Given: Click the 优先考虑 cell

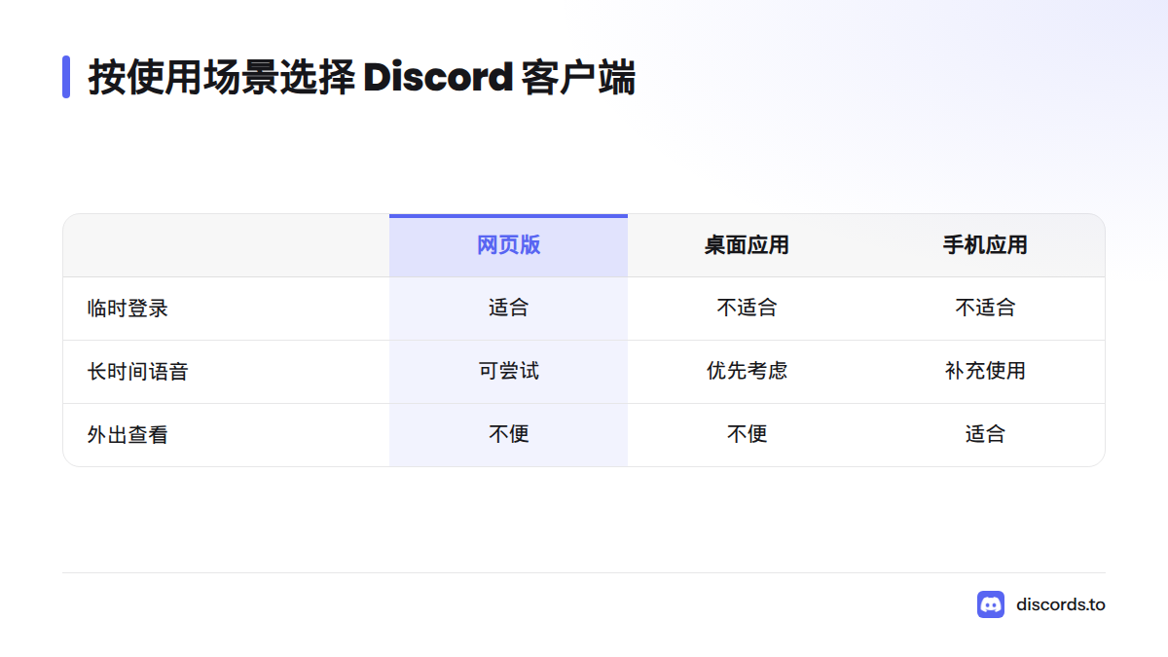Looking at the screenshot, I should tap(747, 372).
